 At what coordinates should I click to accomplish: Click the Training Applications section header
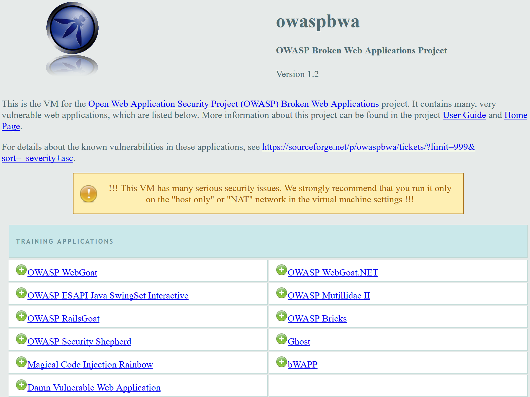click(268, 241)
